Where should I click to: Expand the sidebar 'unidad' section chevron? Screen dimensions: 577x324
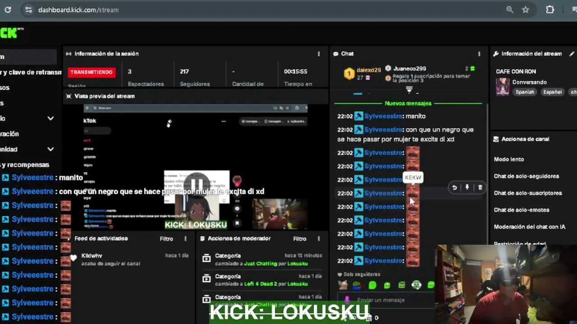[50, 149]
